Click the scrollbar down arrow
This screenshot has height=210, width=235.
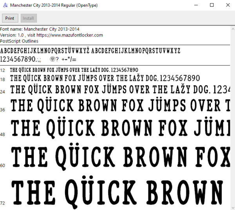pos(233,207)
